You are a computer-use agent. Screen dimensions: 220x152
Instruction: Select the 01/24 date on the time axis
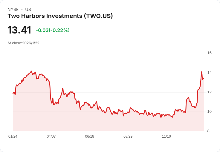[x=13, y=136]
